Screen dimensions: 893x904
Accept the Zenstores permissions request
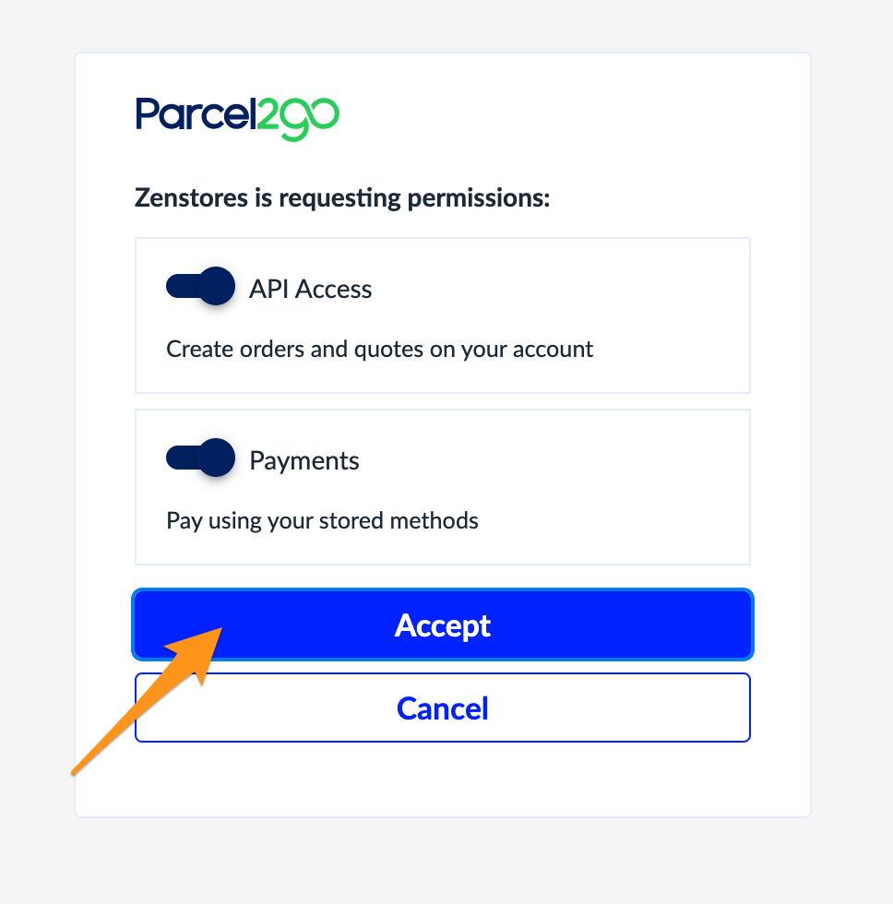click(x=443, y=624)
